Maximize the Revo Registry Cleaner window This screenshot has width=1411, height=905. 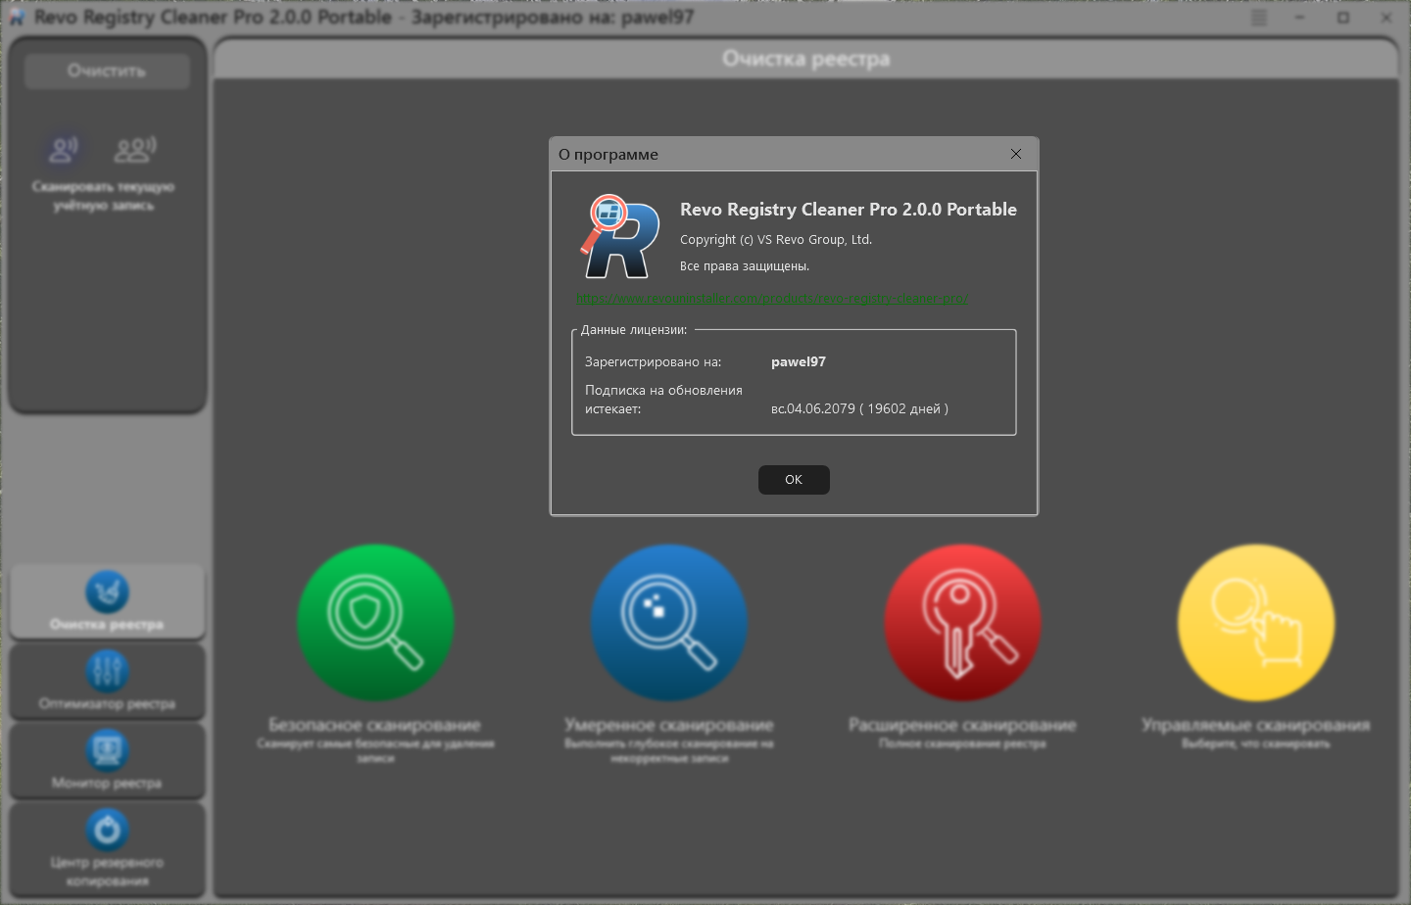1343,18
